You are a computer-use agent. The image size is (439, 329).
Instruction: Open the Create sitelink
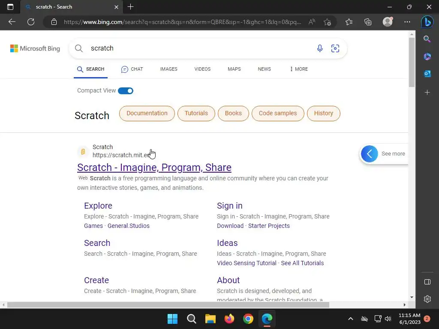[x=96, y=280]
